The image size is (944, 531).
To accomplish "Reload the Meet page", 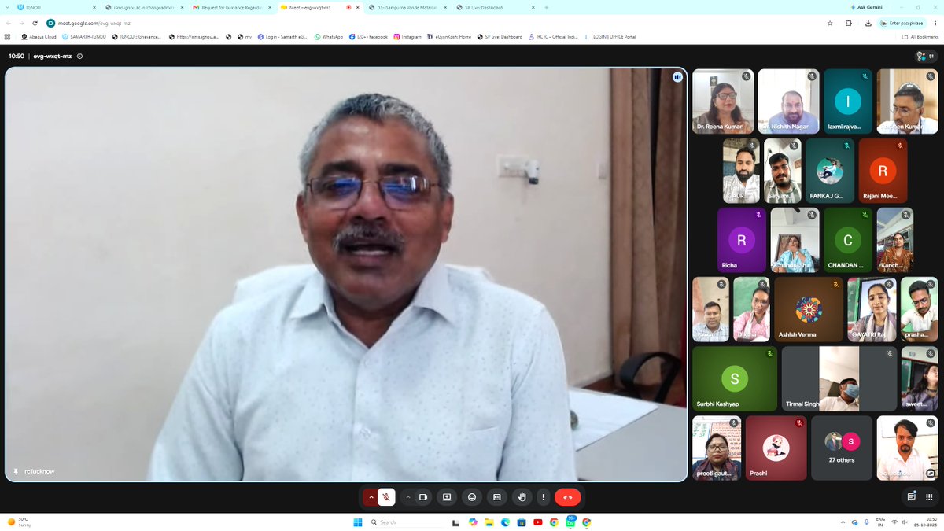I will tap(35, 23).
